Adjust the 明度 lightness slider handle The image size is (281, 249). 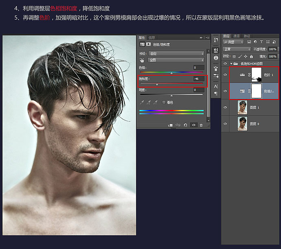(172, 96)
